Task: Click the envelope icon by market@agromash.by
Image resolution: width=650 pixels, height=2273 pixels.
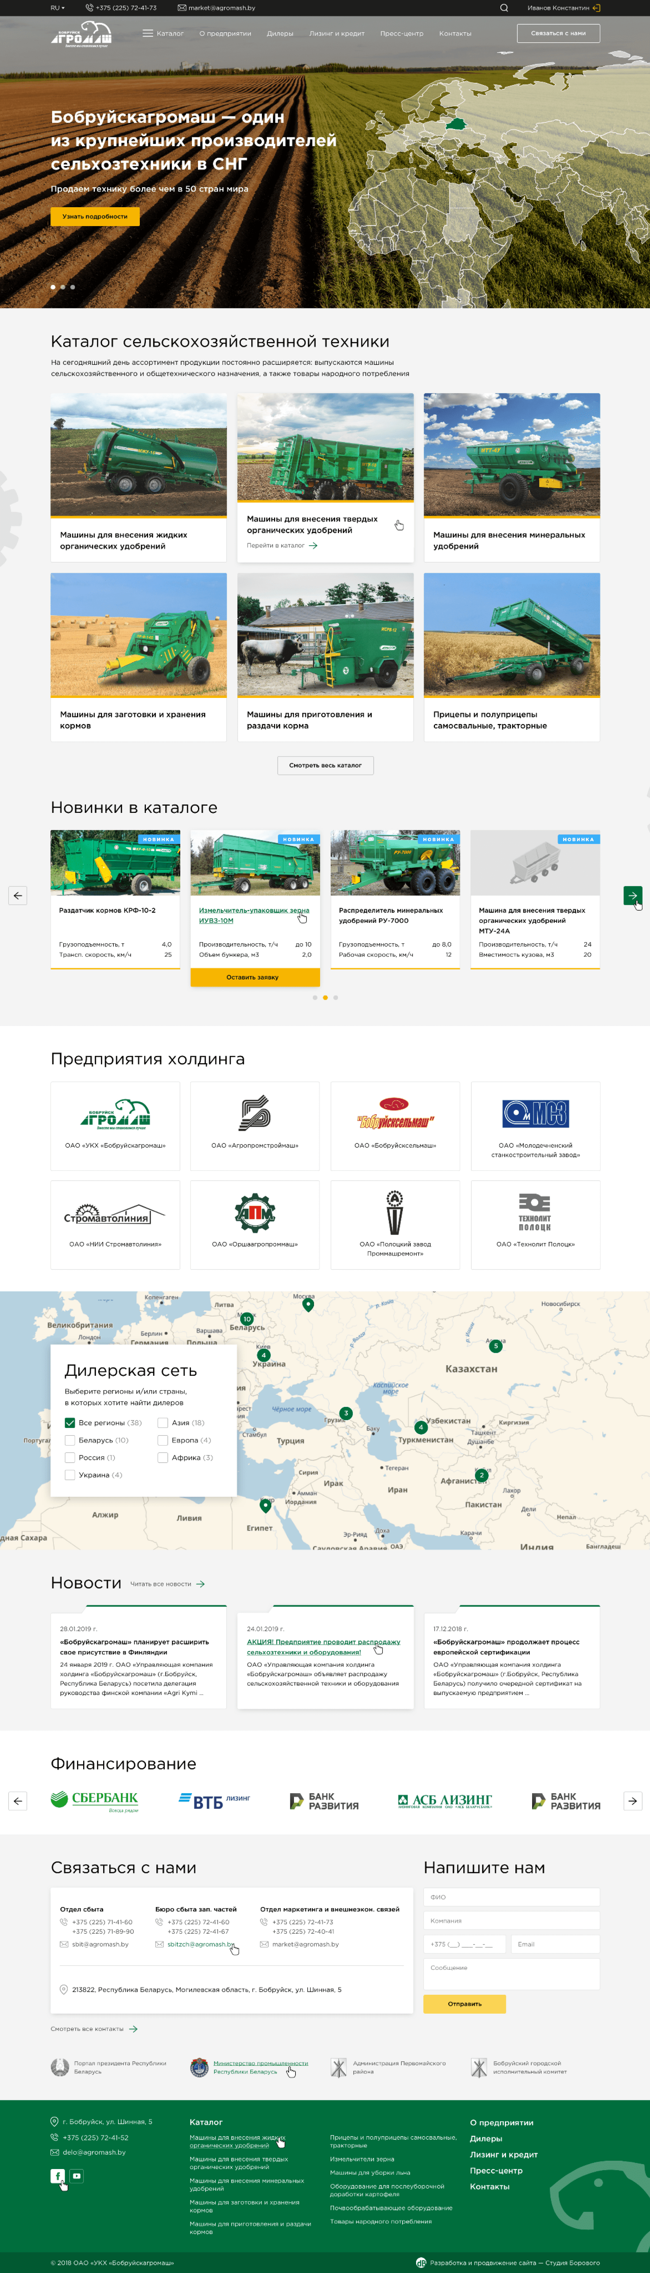Action: tap(182, 8)
